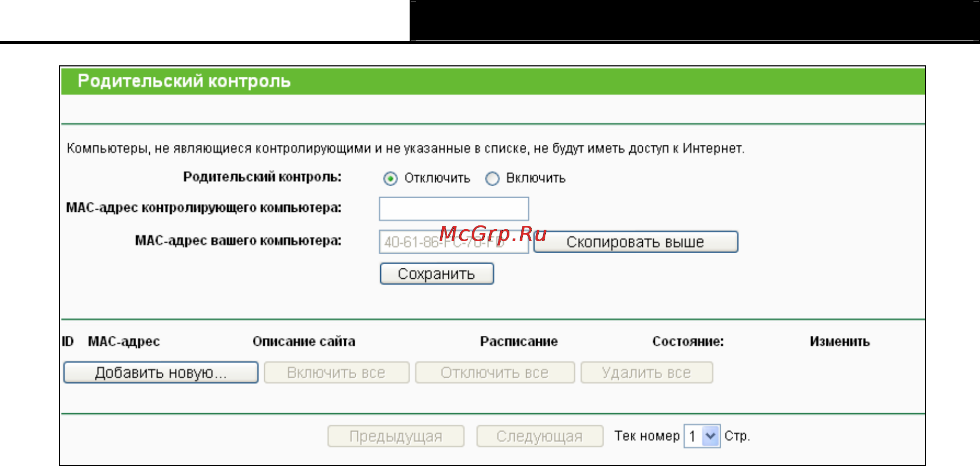
Task: Click the Скопировать выше button
Action: 636,242
